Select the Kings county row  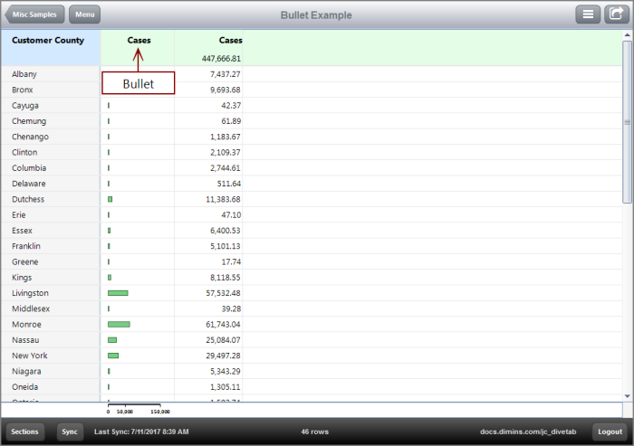(312, 278)
